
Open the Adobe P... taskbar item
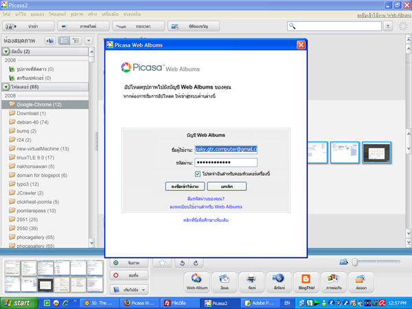[x=260, y=303]
